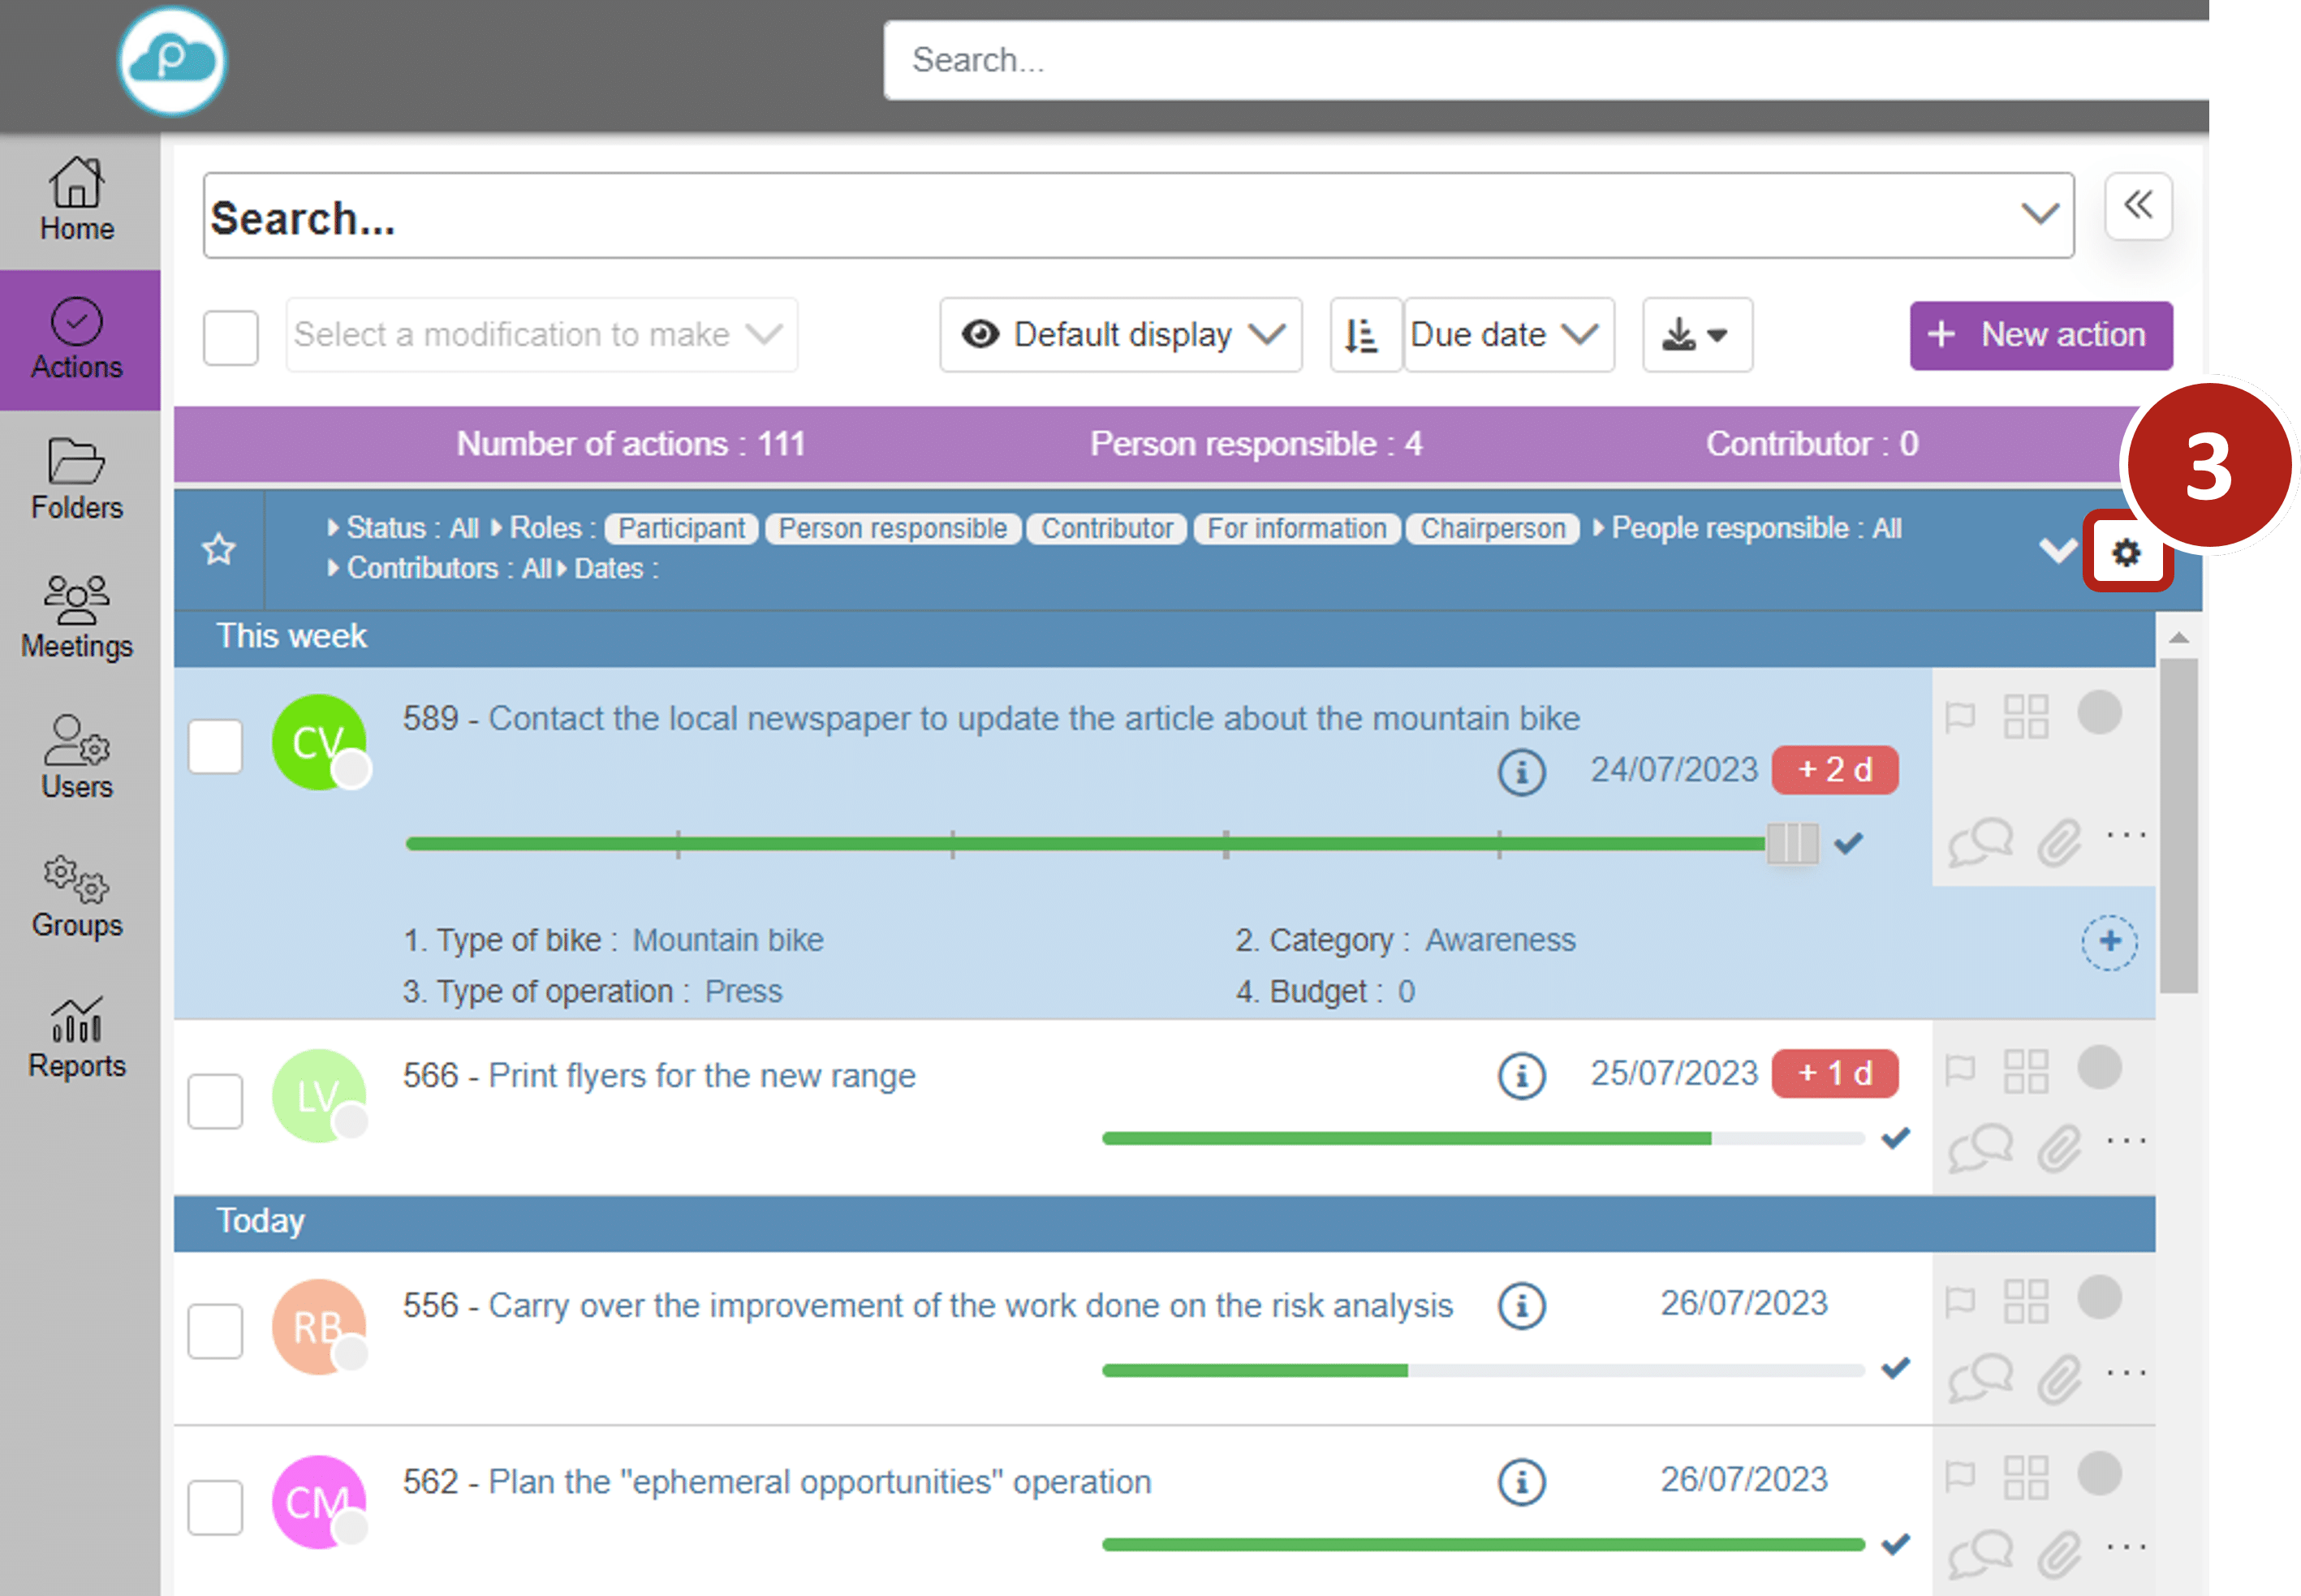2301x1596 pixels.
Task: Open info icon for action 589
Action: [x=1521, y=772]
